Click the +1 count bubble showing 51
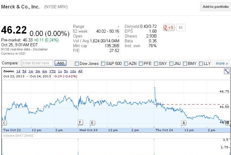 point(181,27)
